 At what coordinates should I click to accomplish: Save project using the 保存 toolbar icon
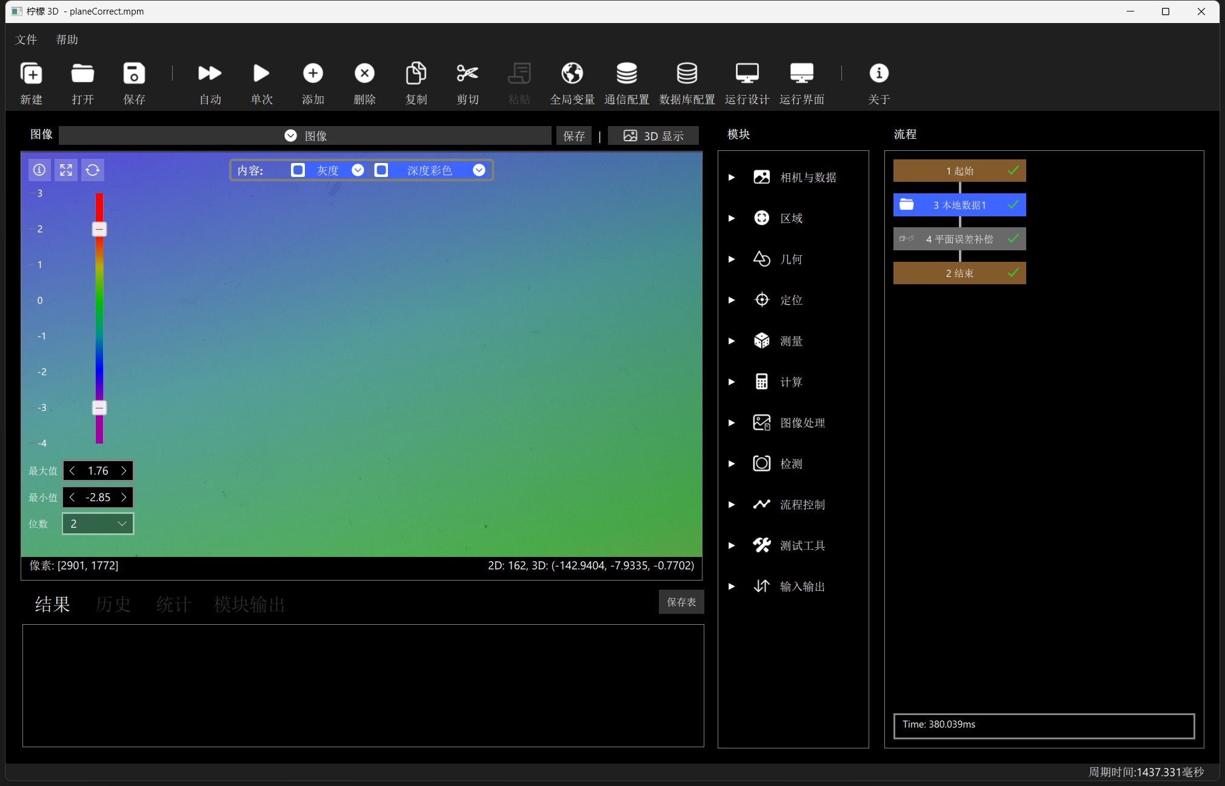coord(134,73)
